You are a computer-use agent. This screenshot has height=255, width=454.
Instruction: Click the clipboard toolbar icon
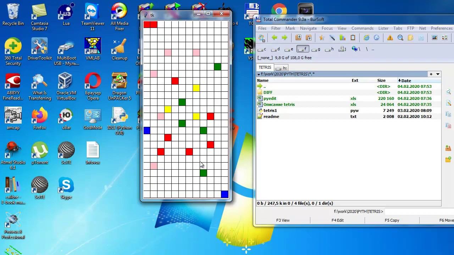click(x=353, y=38)
